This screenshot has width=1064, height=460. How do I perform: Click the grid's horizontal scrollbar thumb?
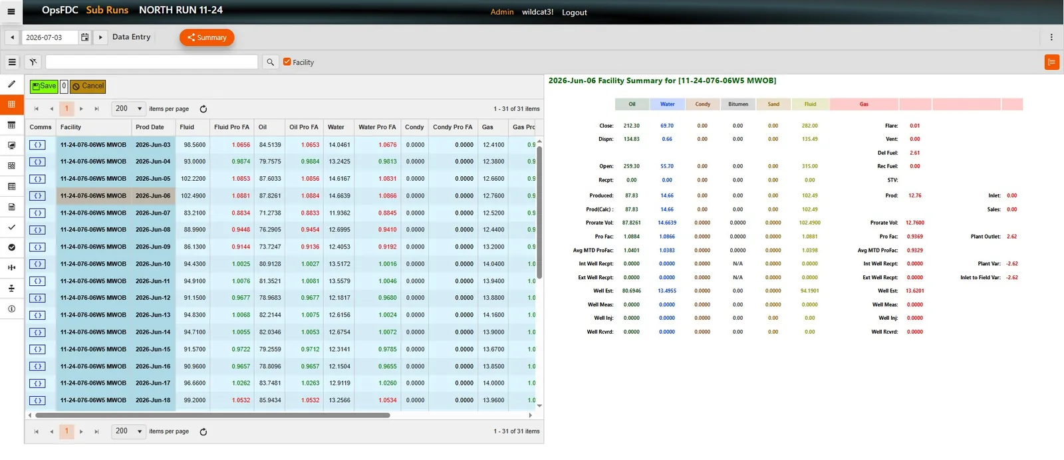(x=213, y=415)
